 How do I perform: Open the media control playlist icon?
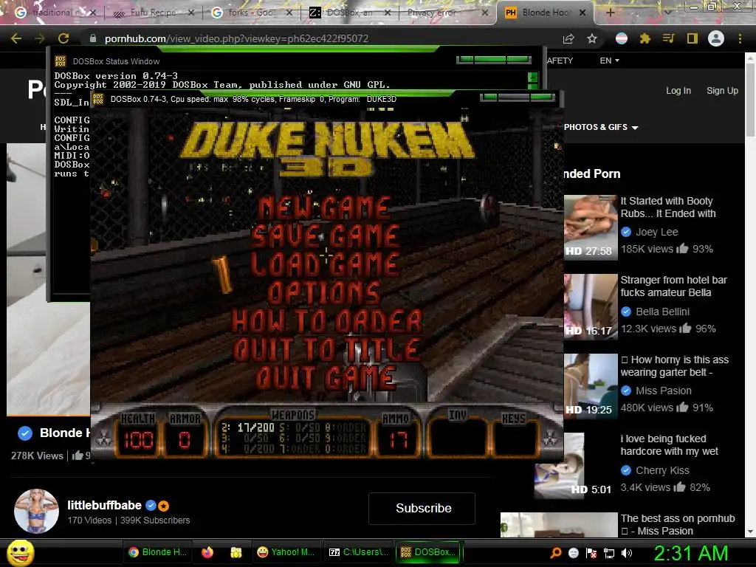pos(668,38)
